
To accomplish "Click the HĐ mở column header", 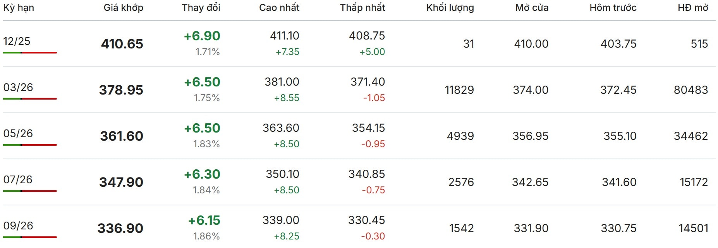I will tap(692, 8).
